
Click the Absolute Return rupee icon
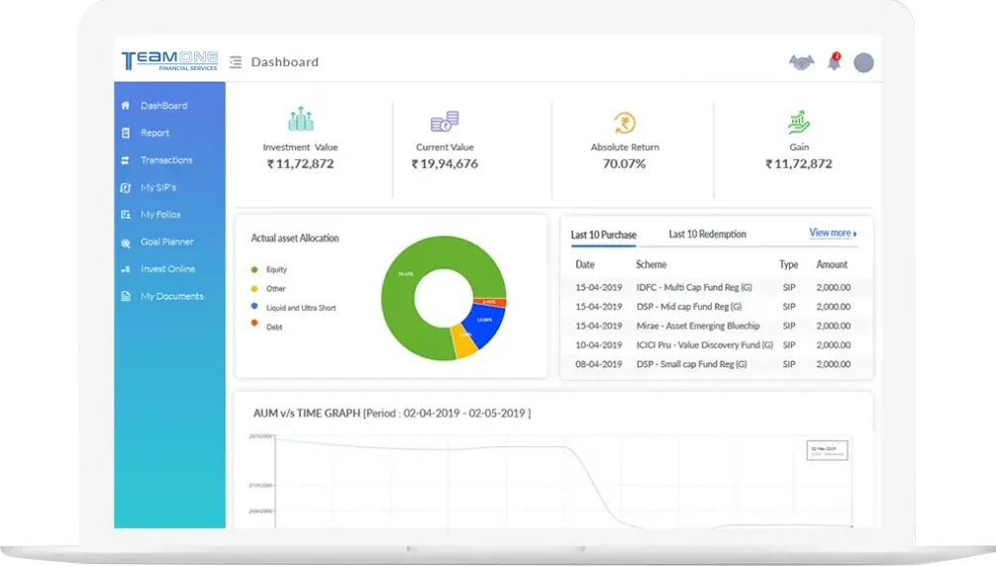coord(624,123)
